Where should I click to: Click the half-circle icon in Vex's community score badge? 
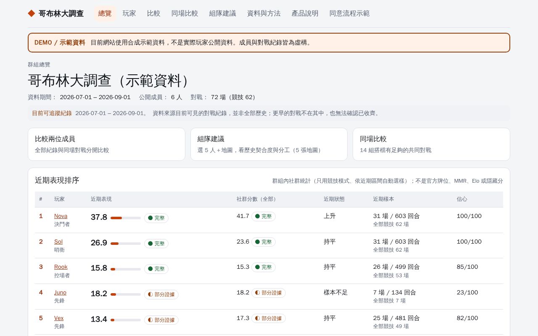coord(258,318)
